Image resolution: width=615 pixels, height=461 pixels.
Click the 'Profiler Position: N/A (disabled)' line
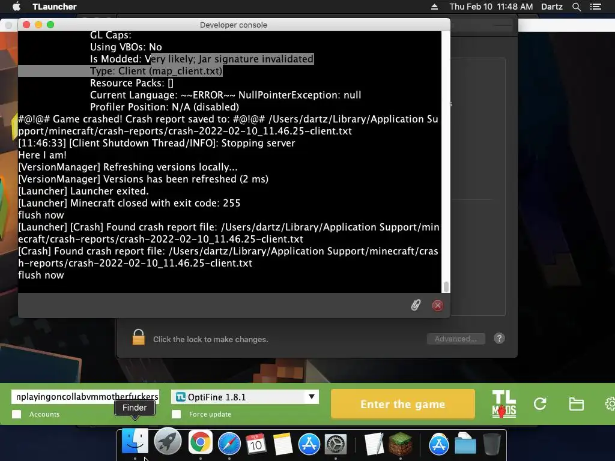[165, 107]
